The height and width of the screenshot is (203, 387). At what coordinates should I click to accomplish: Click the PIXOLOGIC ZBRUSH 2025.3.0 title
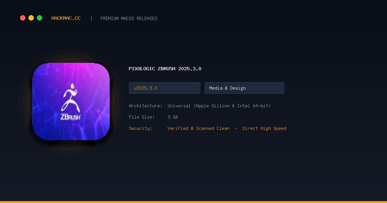pos(165,69)
